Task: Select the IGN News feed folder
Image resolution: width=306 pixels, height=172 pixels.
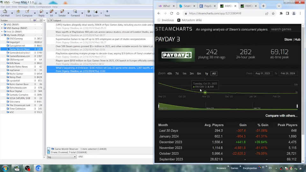Action: click(15, 63)
